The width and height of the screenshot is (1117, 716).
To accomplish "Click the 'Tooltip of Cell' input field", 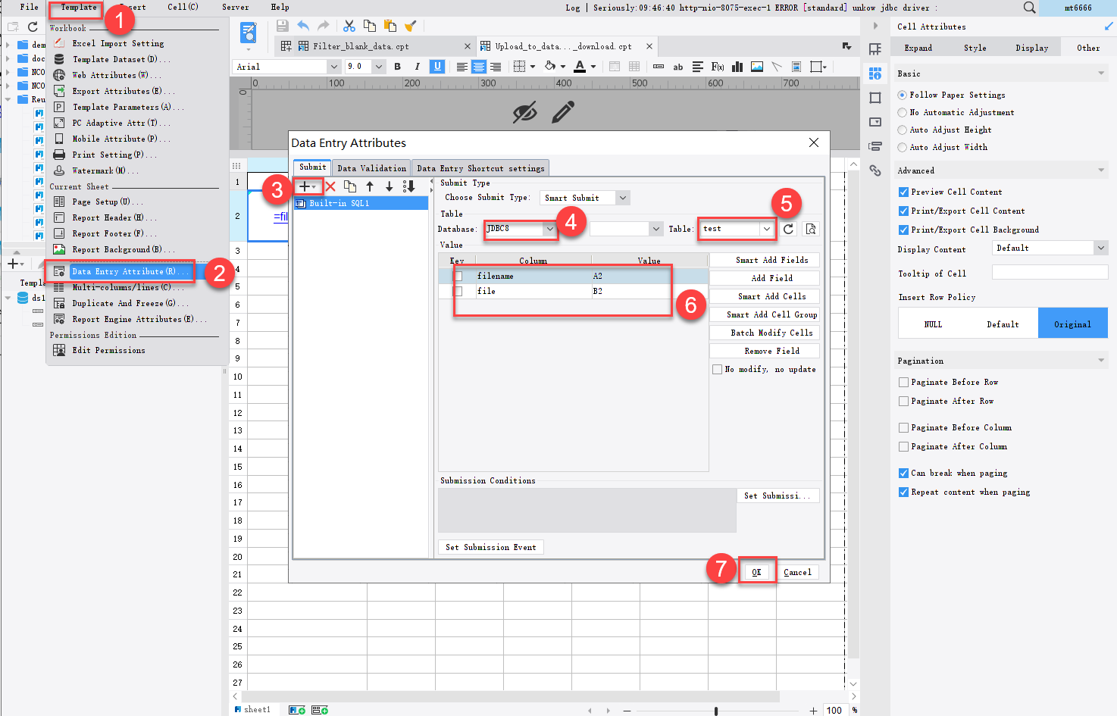I will click(x=1050, y=272).
